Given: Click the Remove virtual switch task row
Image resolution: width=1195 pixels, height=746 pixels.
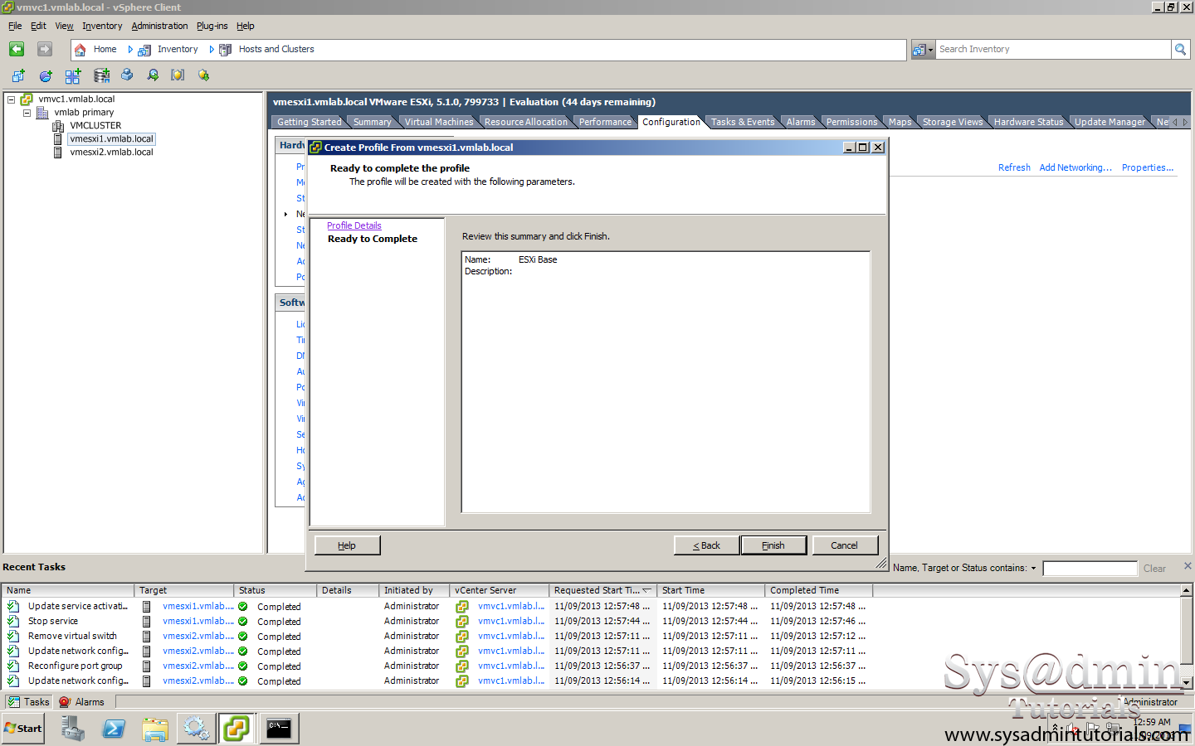Looking at the screenshot, I should [x=436, y=637].
